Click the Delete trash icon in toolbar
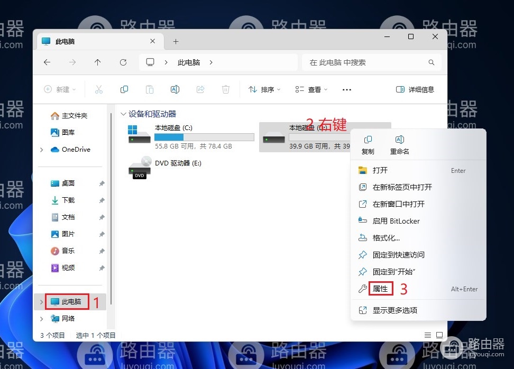This screenshot has width=514, height=369. tap(226, 89)
